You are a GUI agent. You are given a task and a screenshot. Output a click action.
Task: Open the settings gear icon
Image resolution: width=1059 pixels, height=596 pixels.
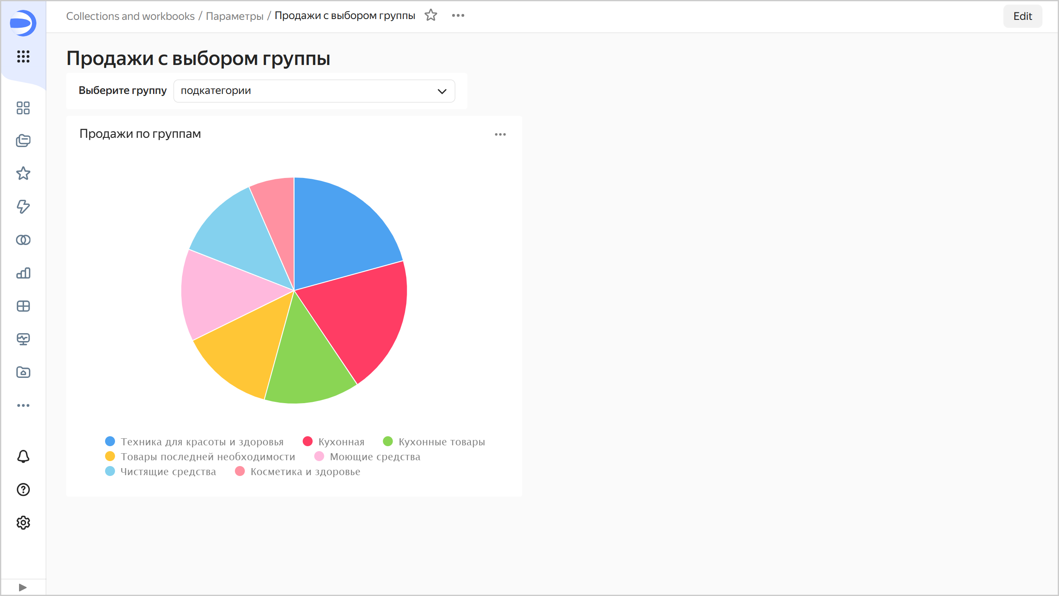[23, 523]
